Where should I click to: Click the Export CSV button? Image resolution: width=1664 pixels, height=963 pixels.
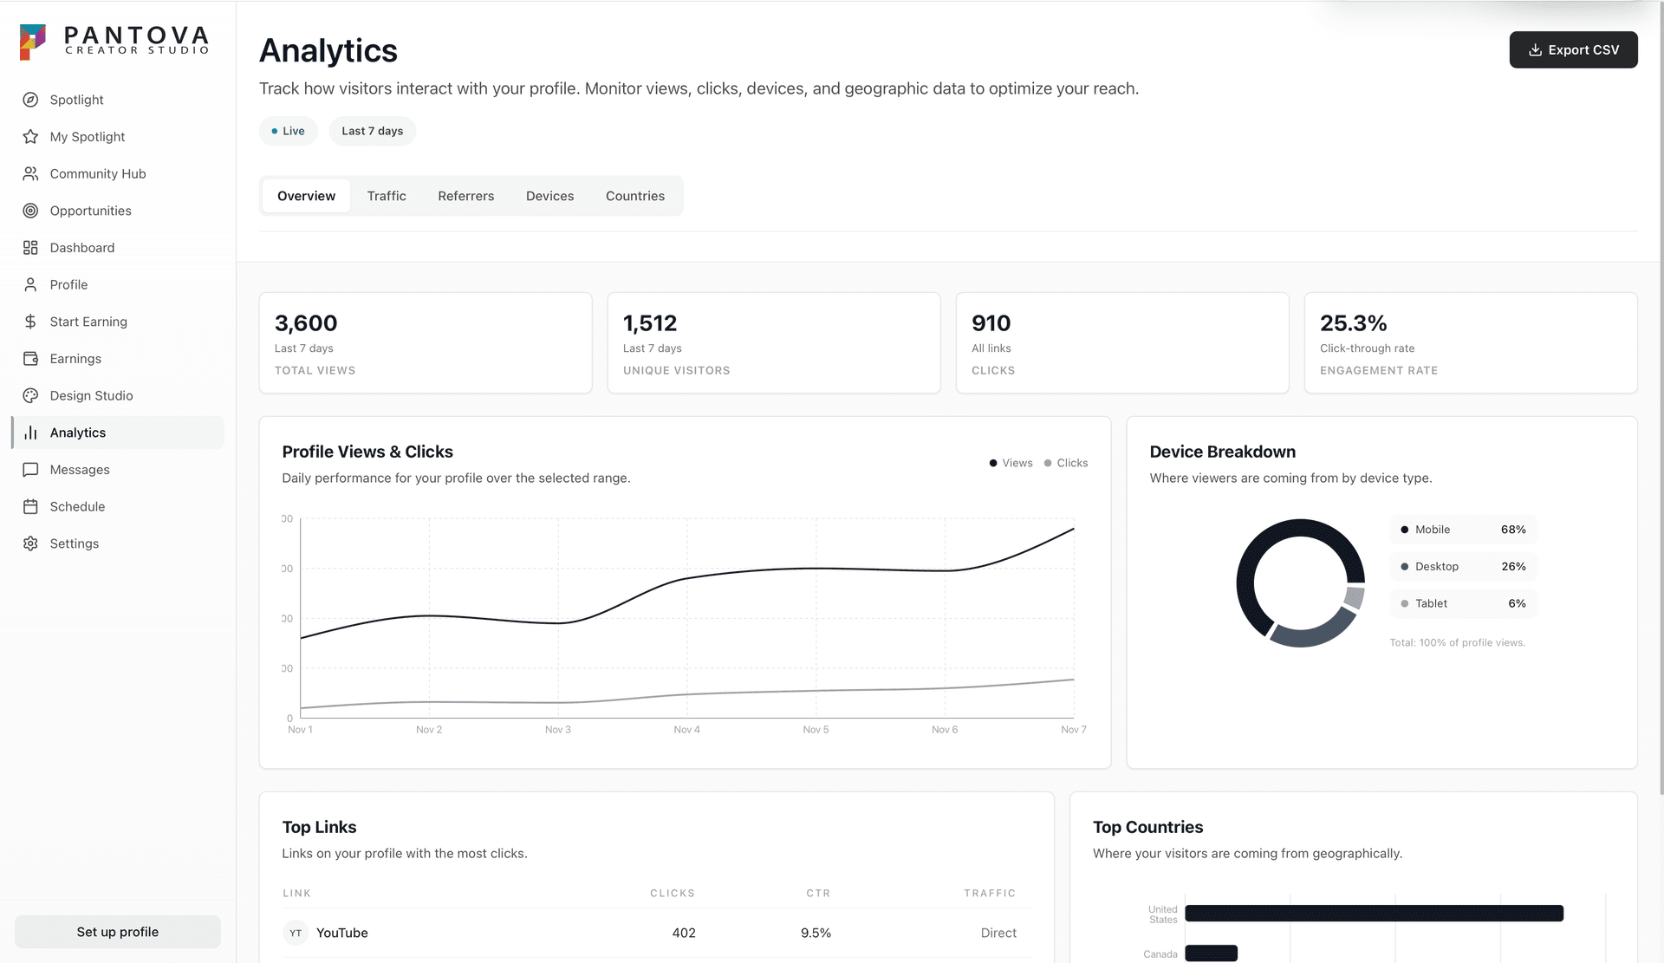coord(1573,49)
